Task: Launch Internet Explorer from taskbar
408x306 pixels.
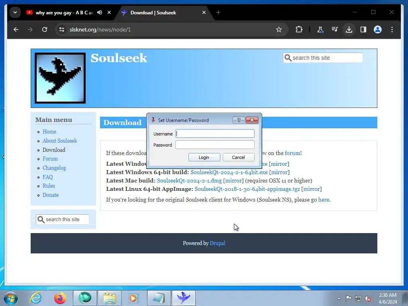Action: coord(35,298)
